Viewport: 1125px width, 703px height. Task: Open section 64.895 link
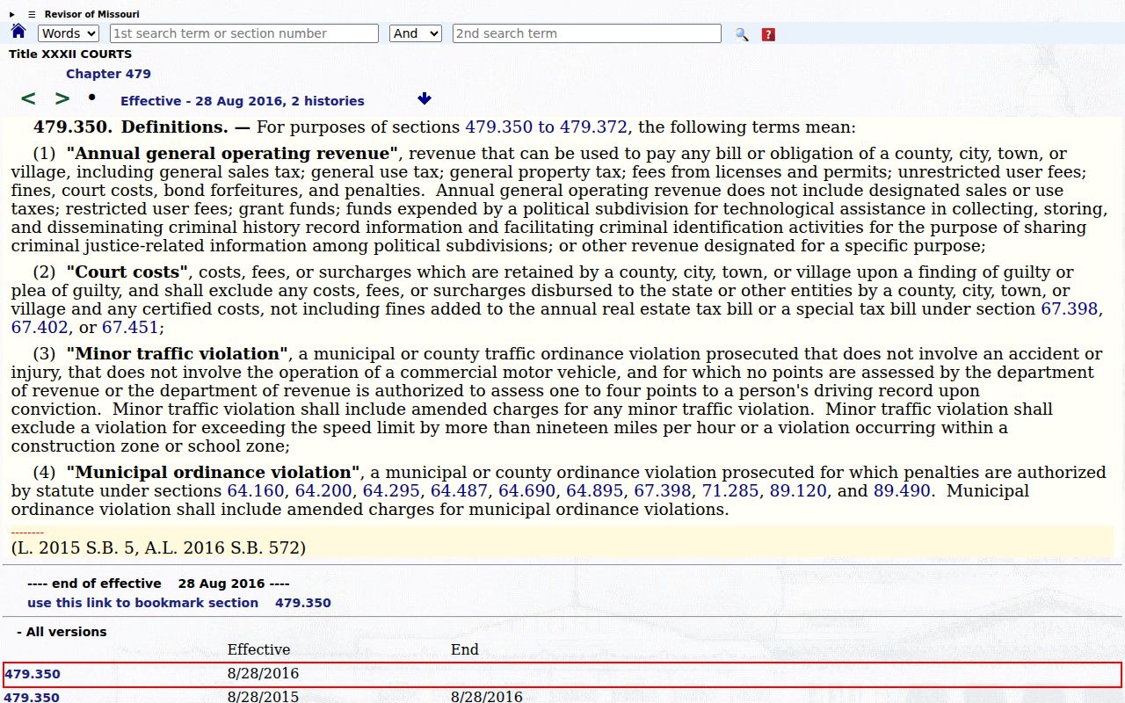tap(595, 491)
